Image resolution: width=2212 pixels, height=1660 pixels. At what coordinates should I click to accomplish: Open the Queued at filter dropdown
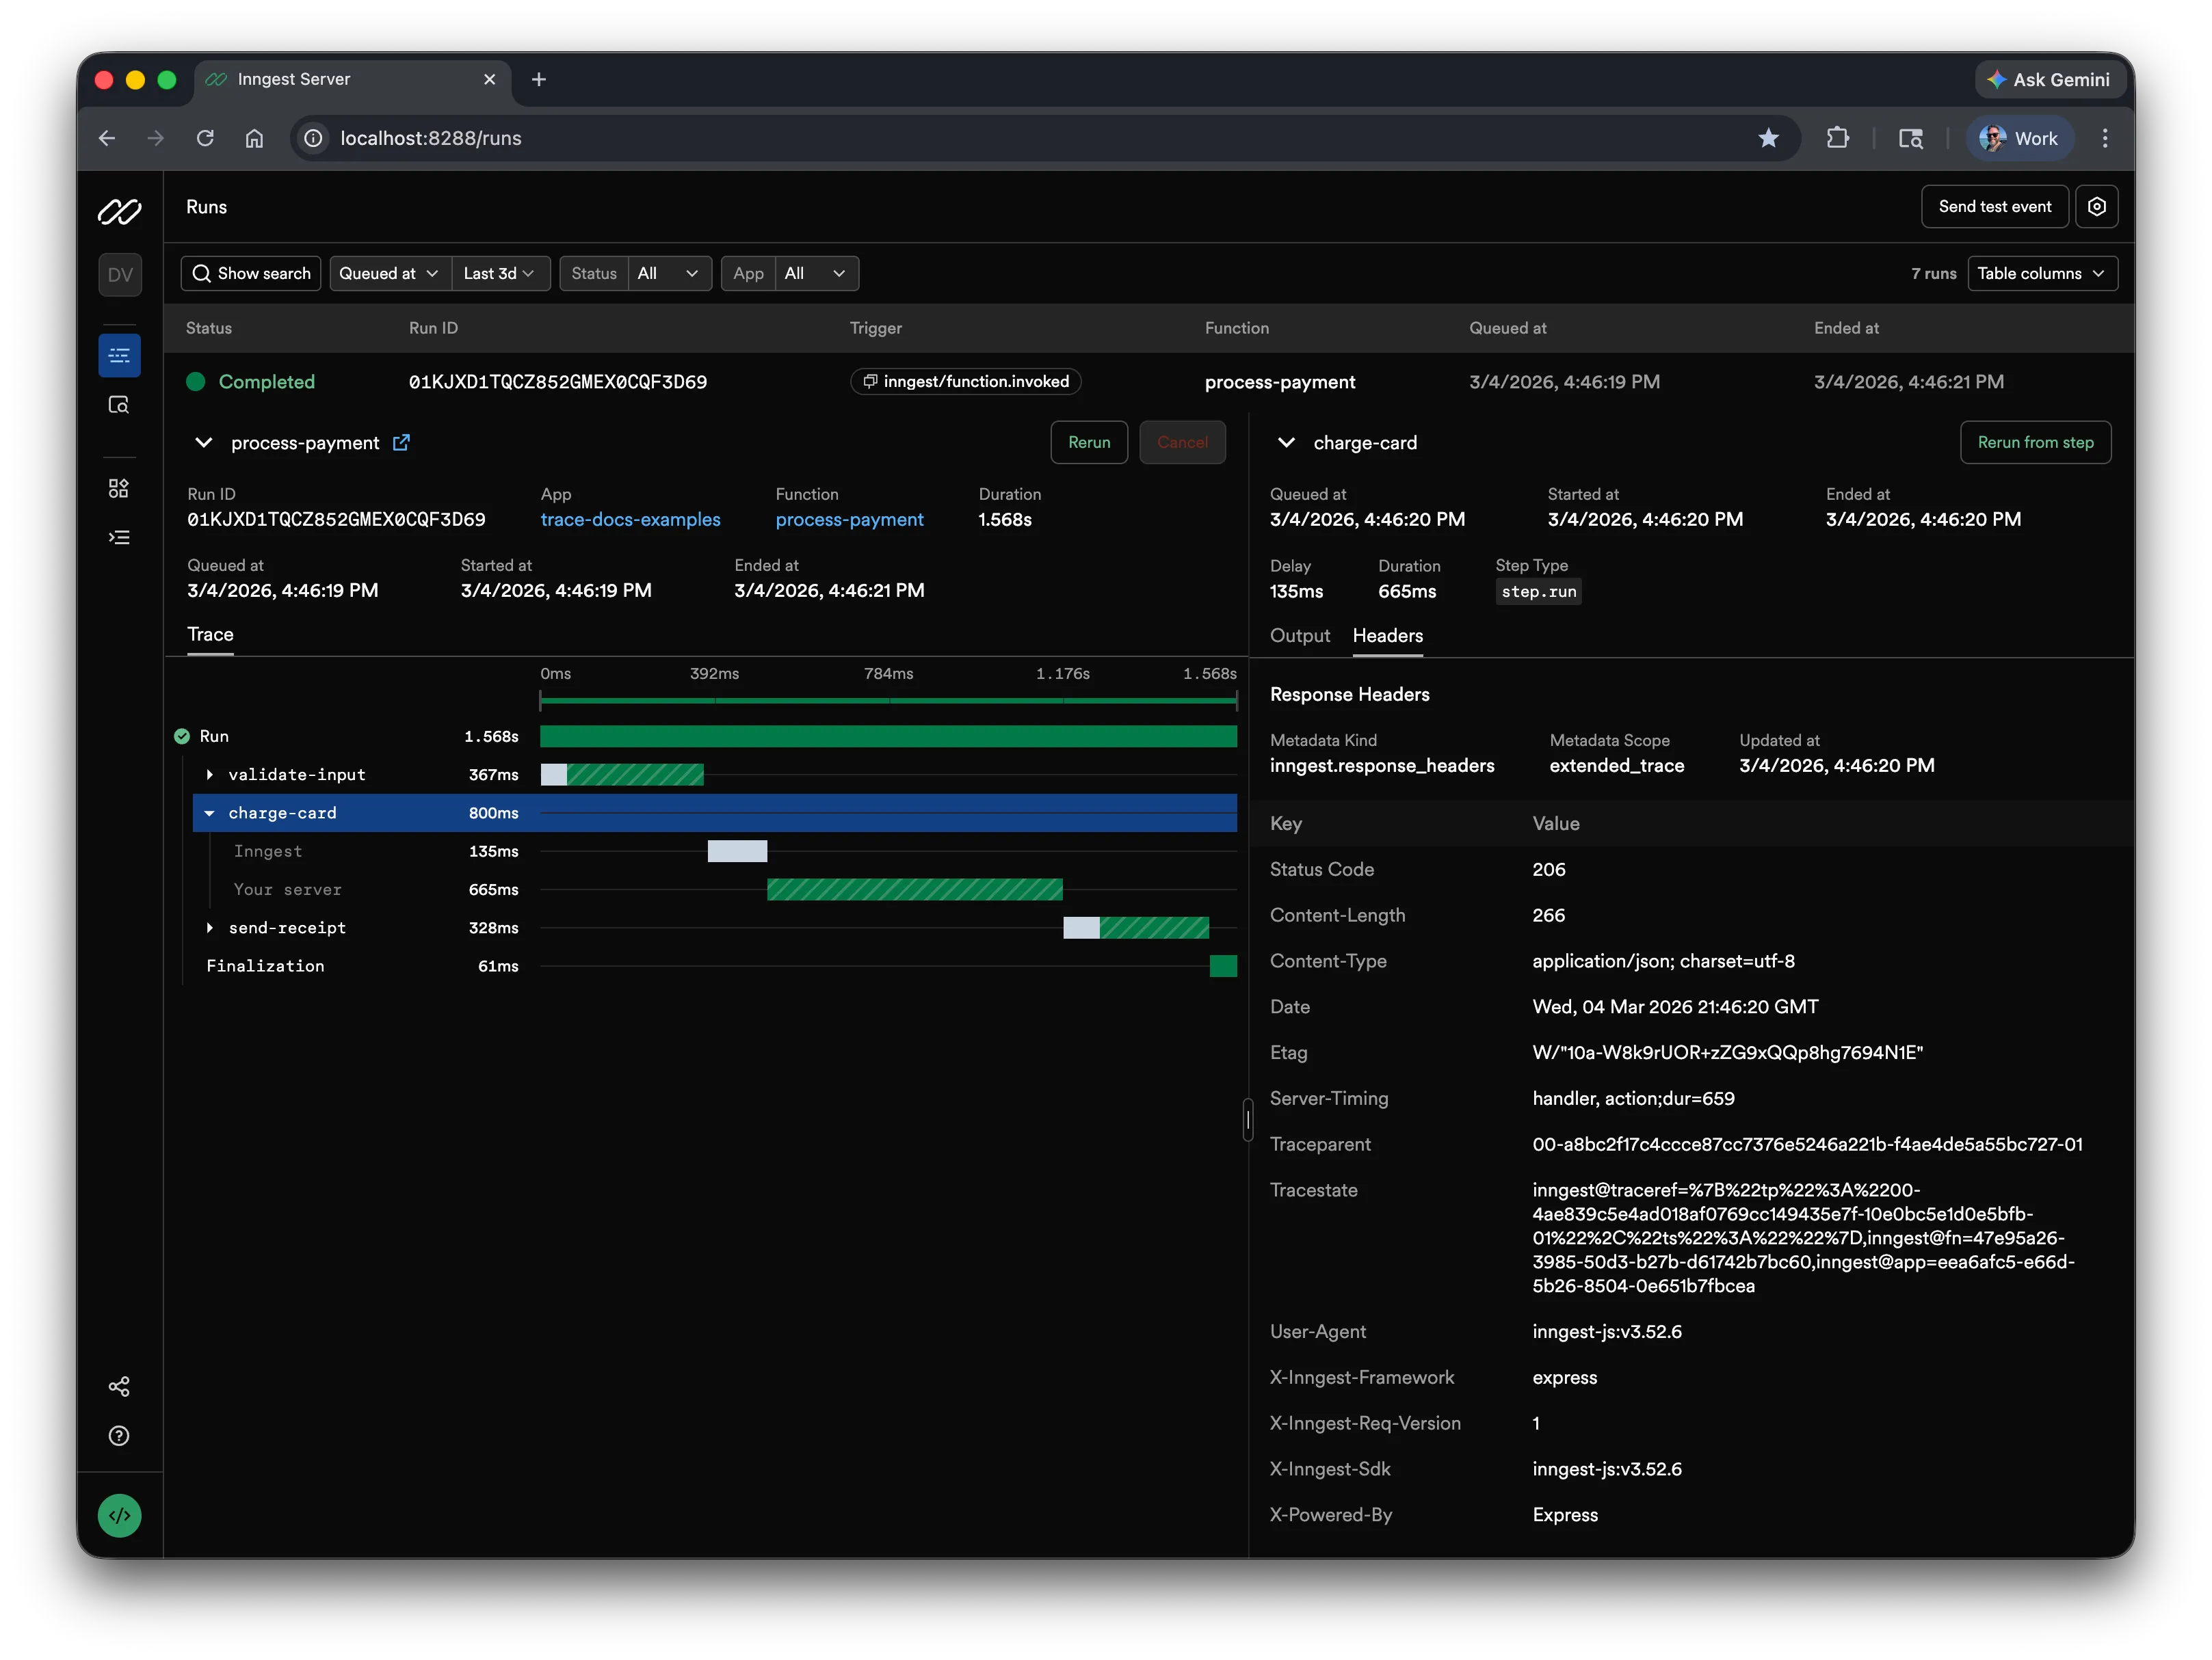tap(388, 273)
